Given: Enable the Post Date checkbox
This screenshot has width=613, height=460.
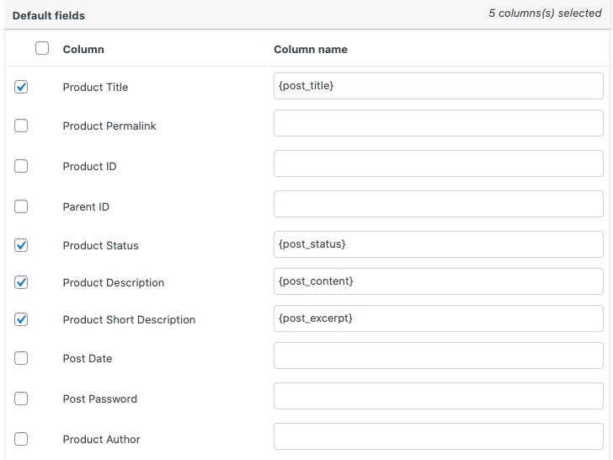Looking at the screenshot, I should pos(22,358).
